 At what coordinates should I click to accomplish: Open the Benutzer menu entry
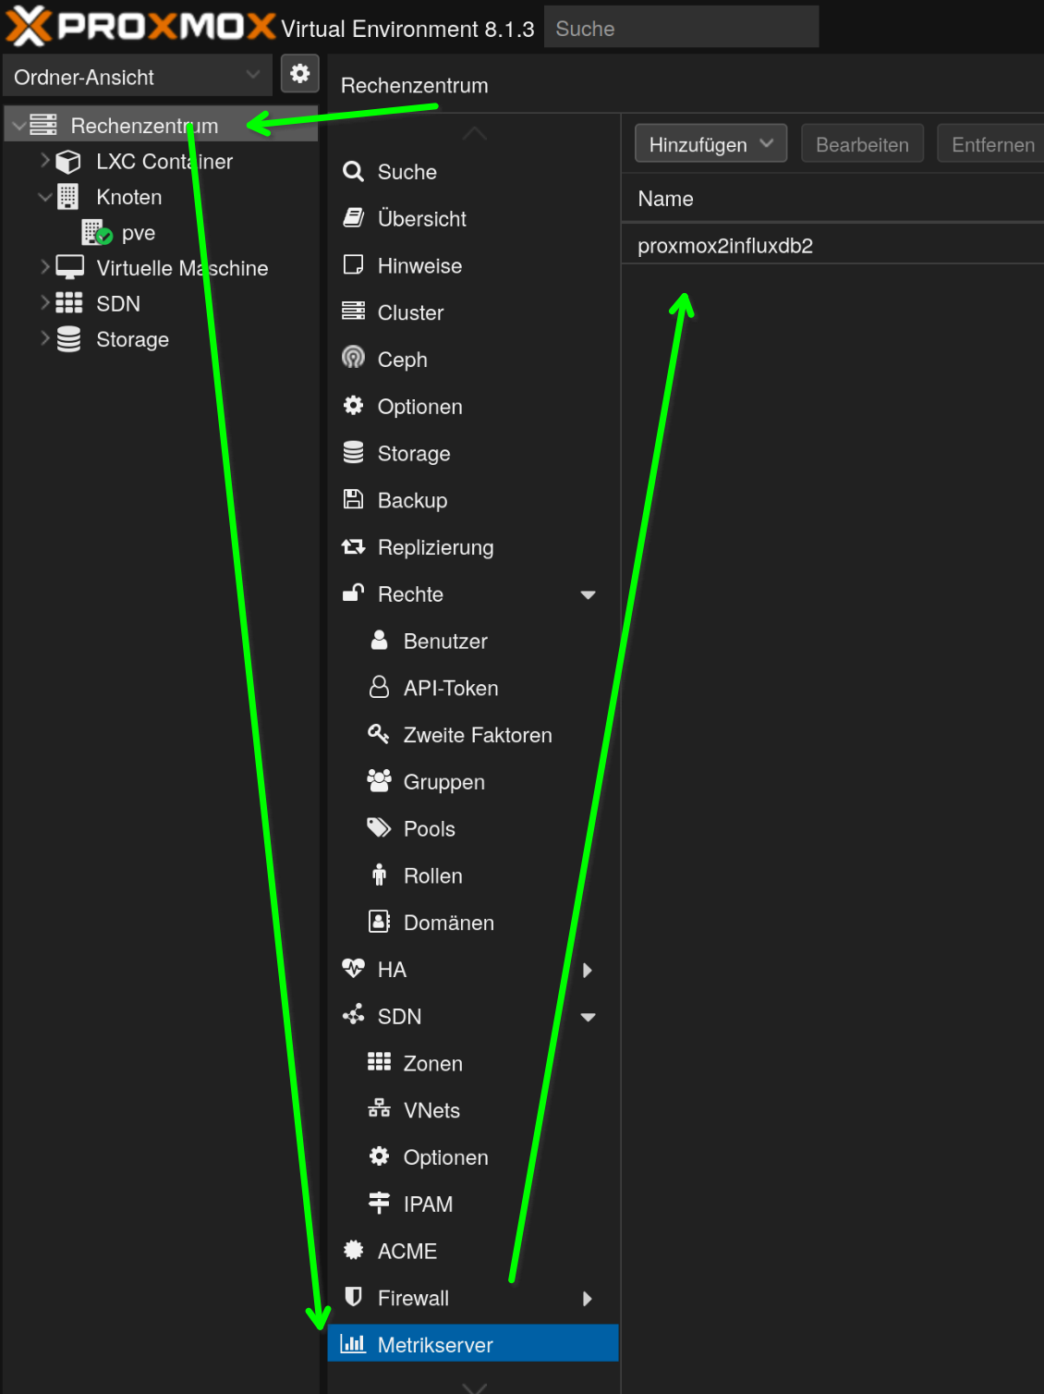[x=473, y=641]
